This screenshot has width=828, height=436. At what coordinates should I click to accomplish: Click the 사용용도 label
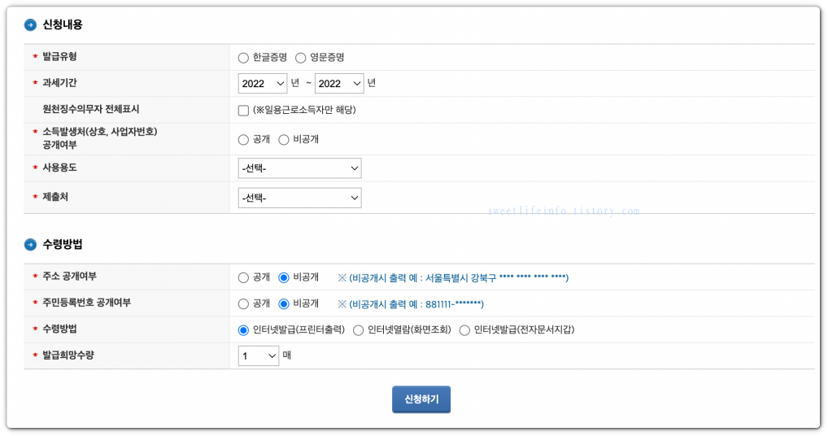[59, 168]
